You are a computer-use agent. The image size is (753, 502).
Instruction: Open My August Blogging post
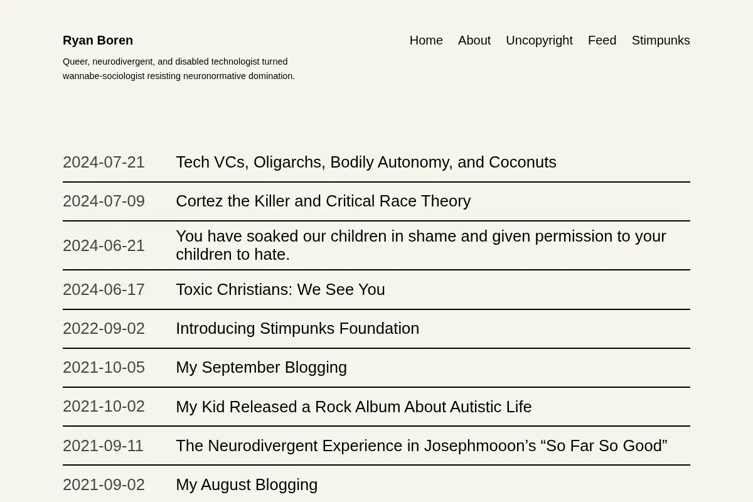coord(247,484)
